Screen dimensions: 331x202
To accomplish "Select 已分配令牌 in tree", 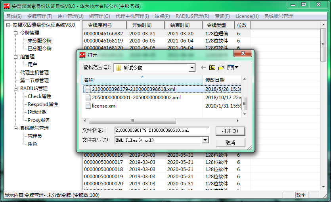I will pos(40,48).
